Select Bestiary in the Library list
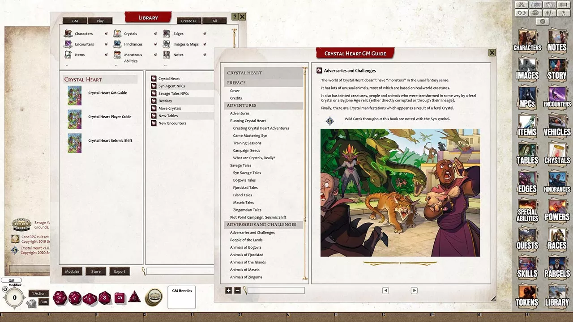The height and width of the screenshot is (322, 573). tap(165, 101)
